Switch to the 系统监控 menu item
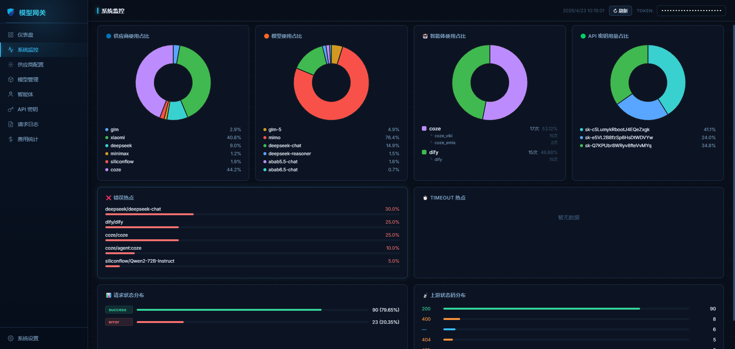The height and width of the screenshot is (349, 735). point(44,50)
